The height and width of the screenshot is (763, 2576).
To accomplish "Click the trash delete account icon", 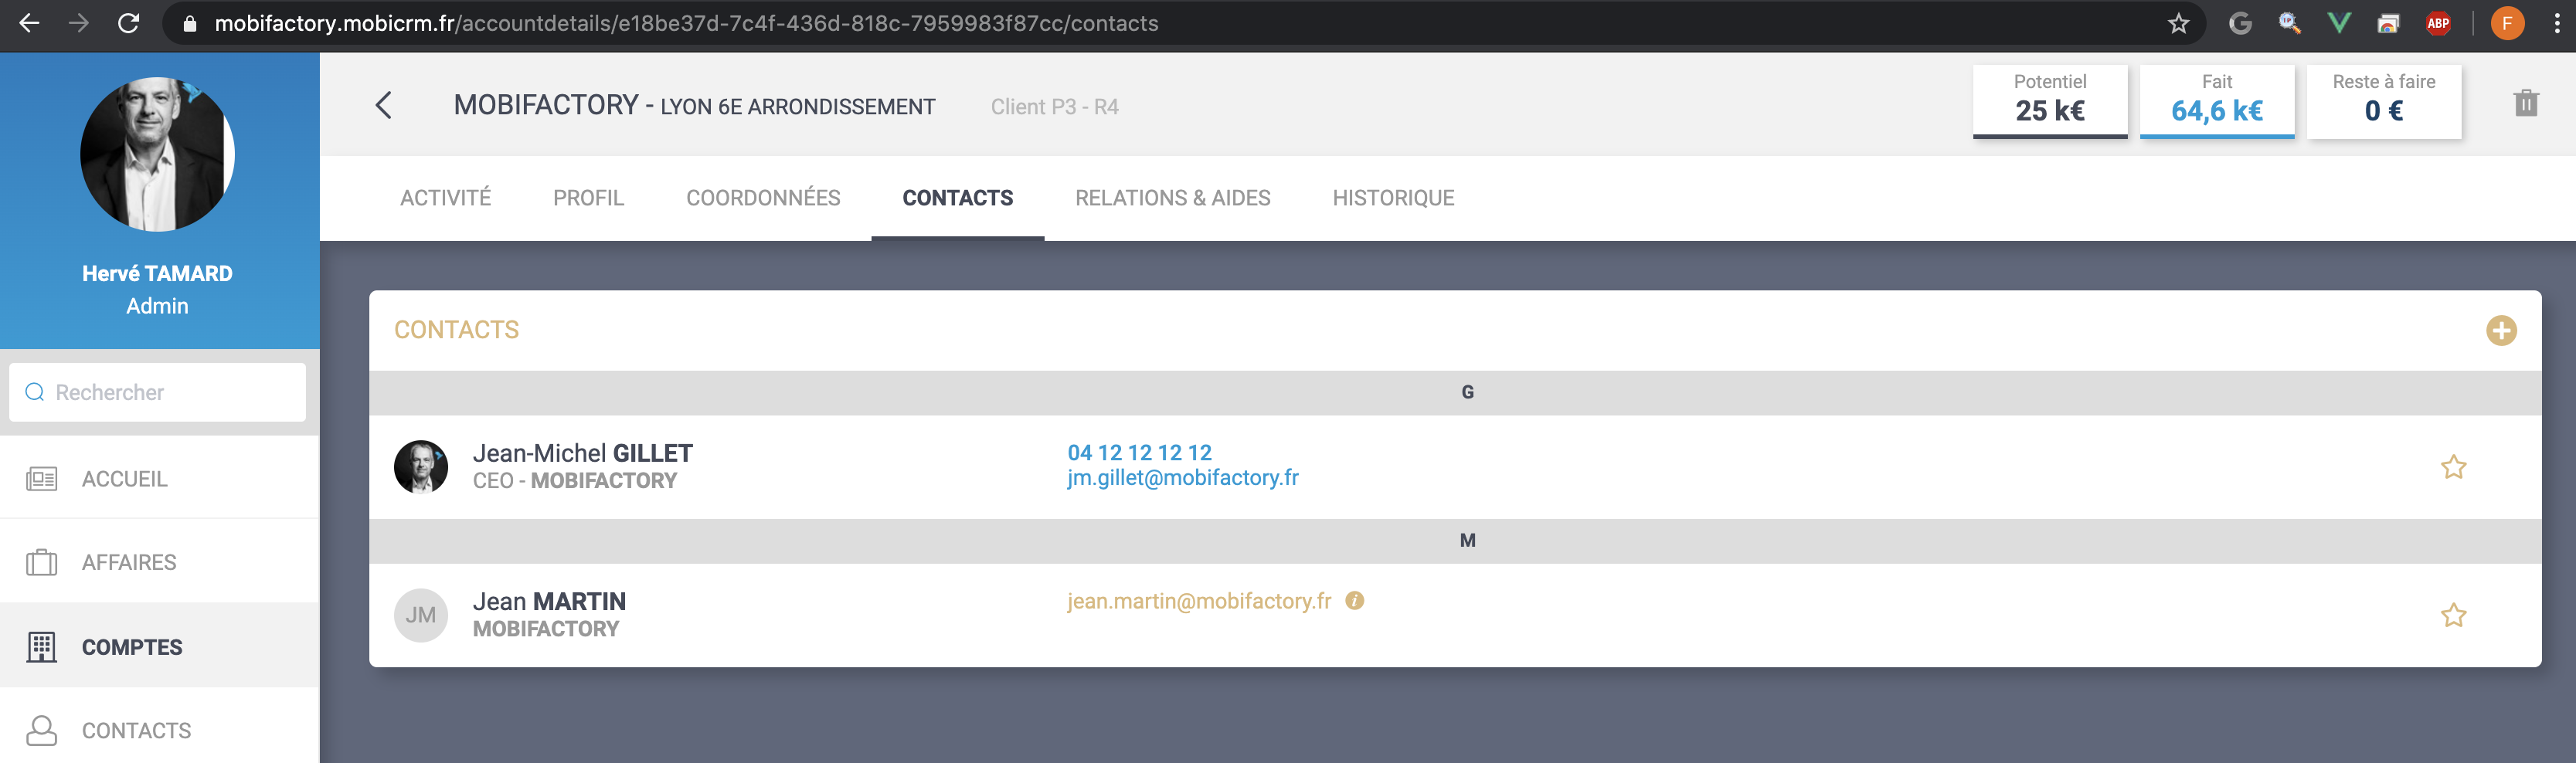I will [2525, 103].
